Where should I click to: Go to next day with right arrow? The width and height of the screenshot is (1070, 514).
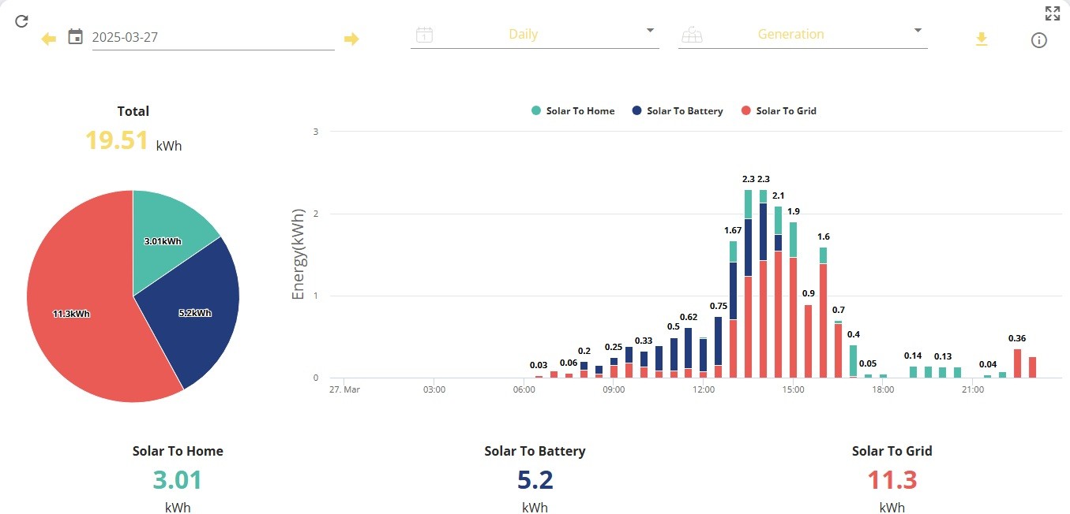[351, 39]
